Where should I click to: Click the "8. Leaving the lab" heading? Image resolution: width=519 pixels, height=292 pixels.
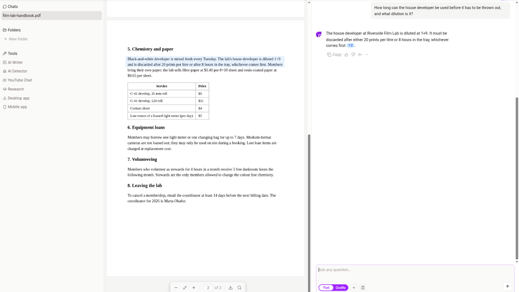click(x=144, y=185)
